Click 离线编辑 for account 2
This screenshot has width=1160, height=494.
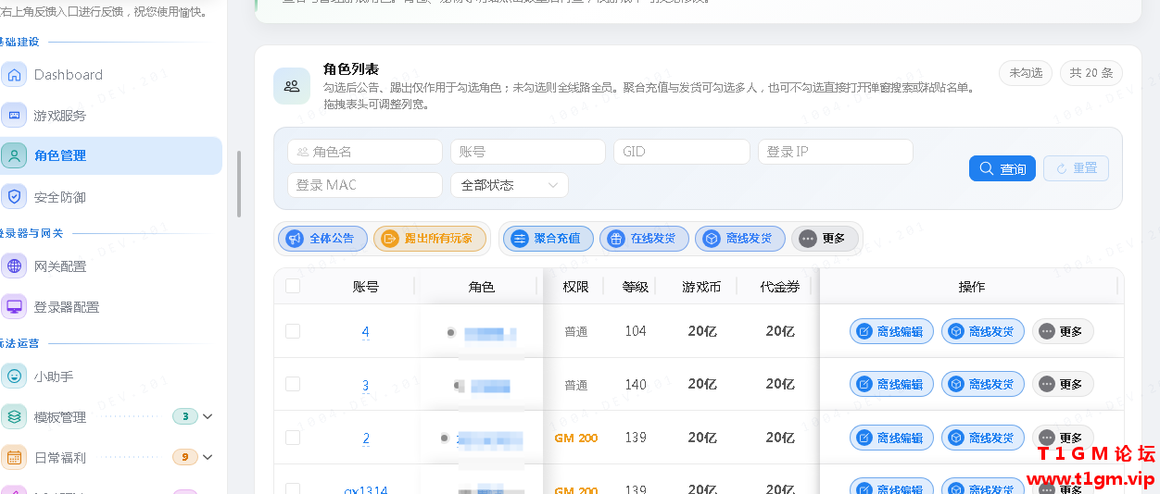pyautogui.click(x=892, y=438)
